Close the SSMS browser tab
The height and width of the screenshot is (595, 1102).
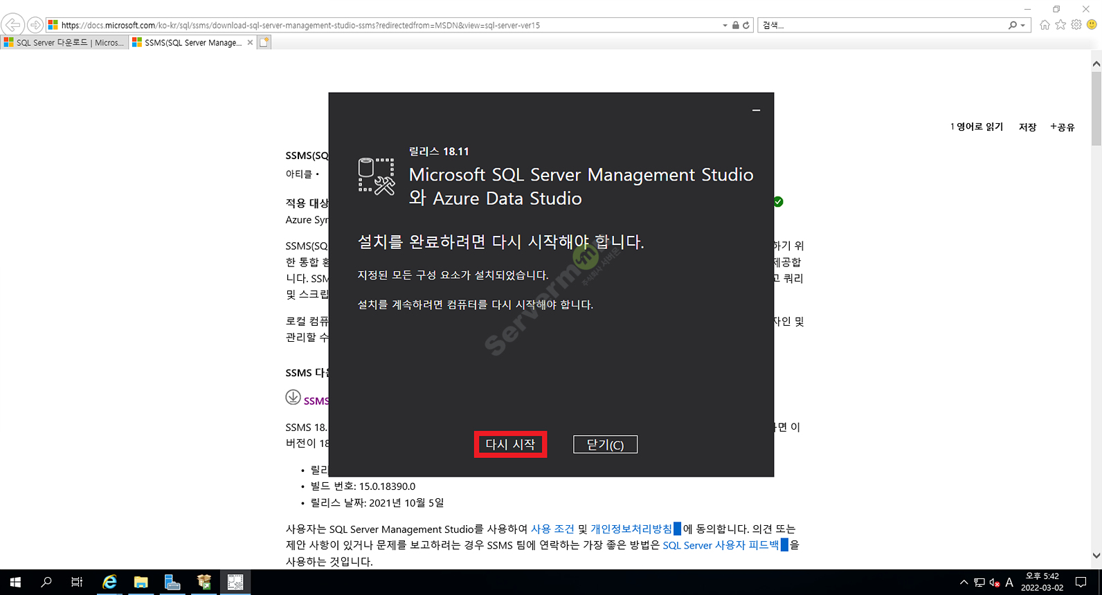click(250, 42)
